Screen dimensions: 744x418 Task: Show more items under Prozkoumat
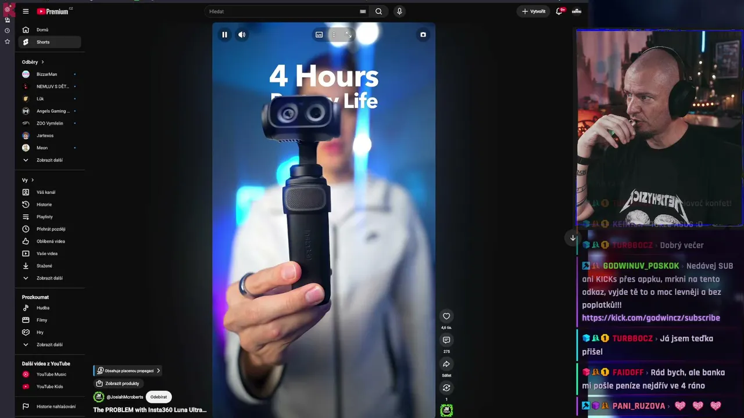coord(49,345)
